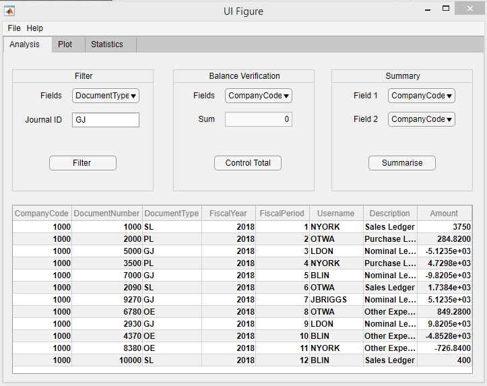Click the Sum value field
The width and height of the screenshot is (487, 386).
259,119
